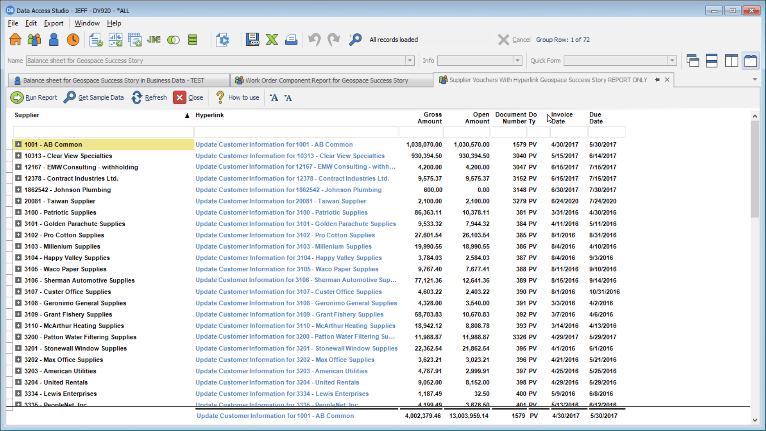Click the orange Home icon

tap(15, 40)
